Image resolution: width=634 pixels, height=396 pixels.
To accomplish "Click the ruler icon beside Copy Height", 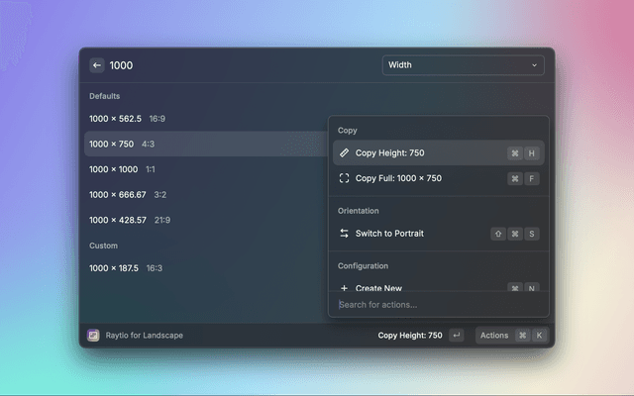I will coord(344,153).
